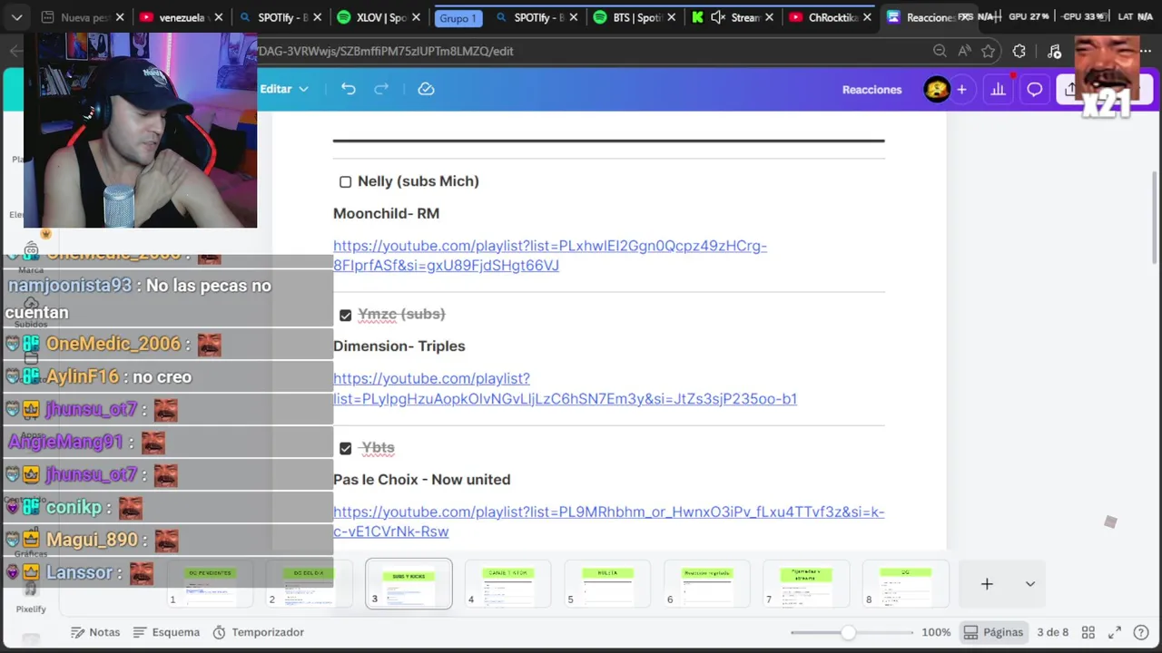Open the Pas le Choix playlist link
This screenshot has height=653, width=1162.
click(x=608, y=521)
